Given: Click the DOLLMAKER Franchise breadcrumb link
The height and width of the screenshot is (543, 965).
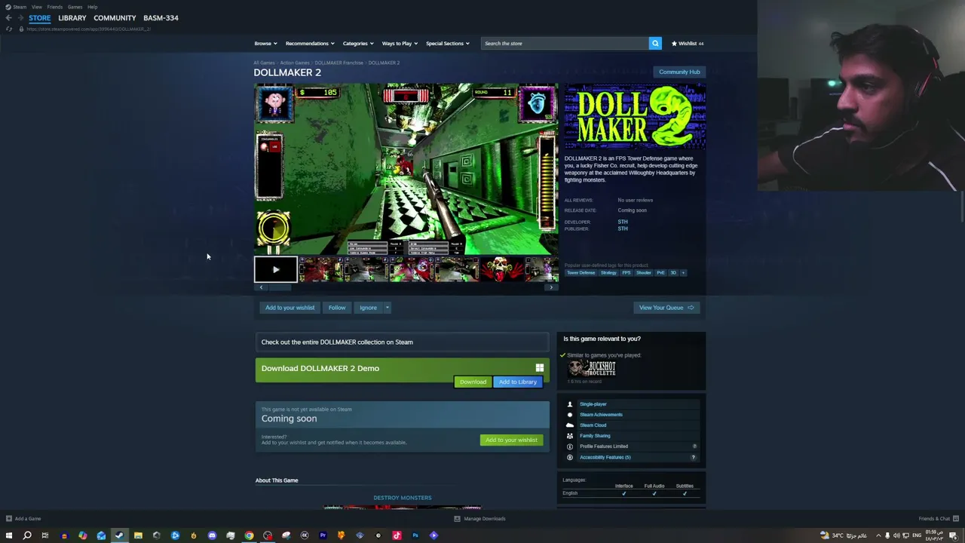Looking at the screenshot, I should (x=339, y=63).
